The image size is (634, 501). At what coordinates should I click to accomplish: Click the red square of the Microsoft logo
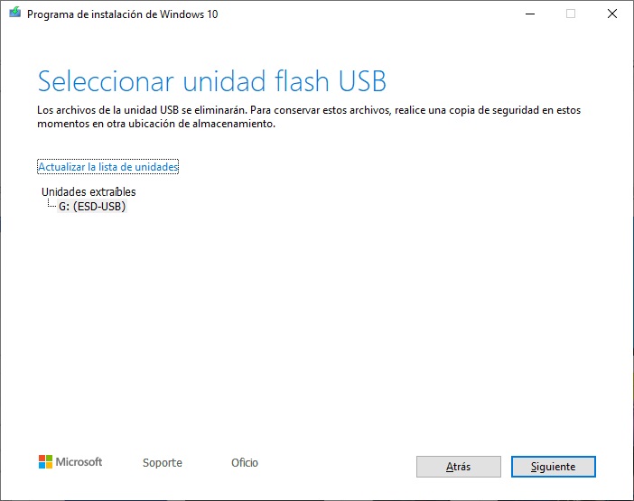tap(42, 459)
